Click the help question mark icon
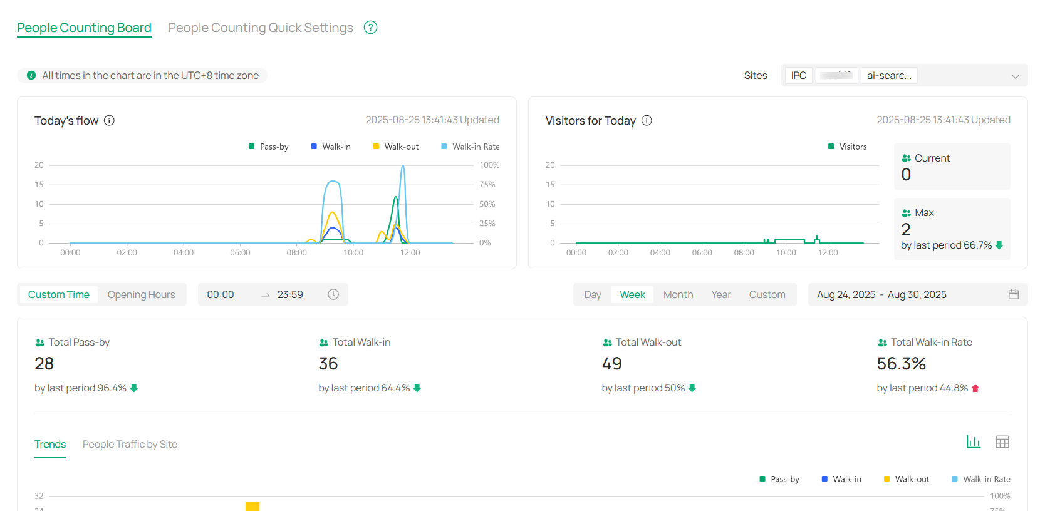Screen dimensions: 1045x511 pyautogui.click(x=370, y=28)
